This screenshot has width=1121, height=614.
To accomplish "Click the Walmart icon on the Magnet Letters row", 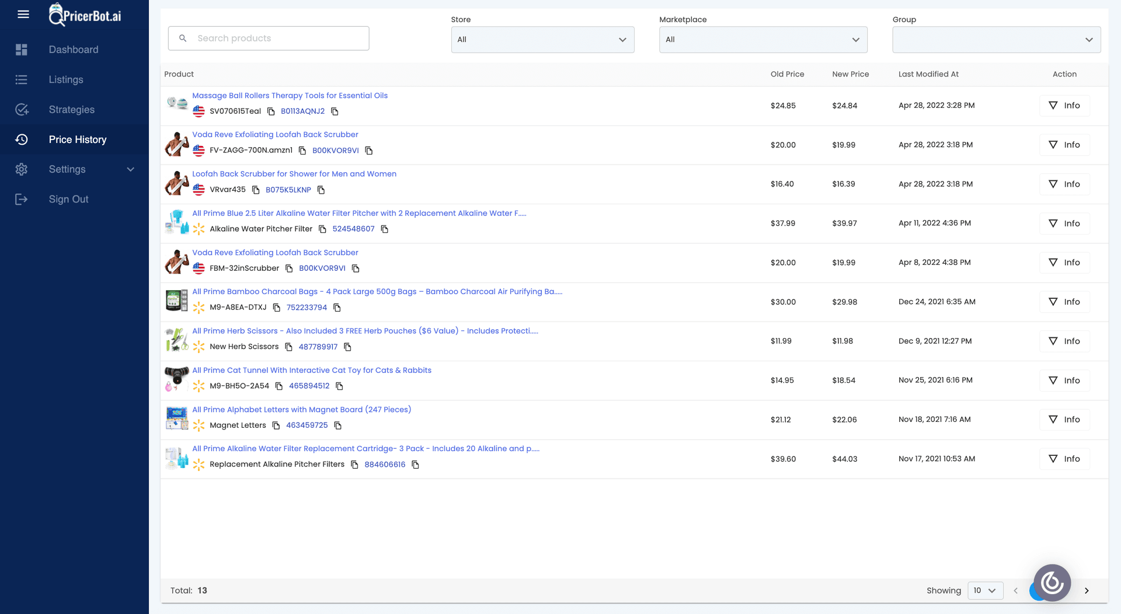I will tap(199, 425).
